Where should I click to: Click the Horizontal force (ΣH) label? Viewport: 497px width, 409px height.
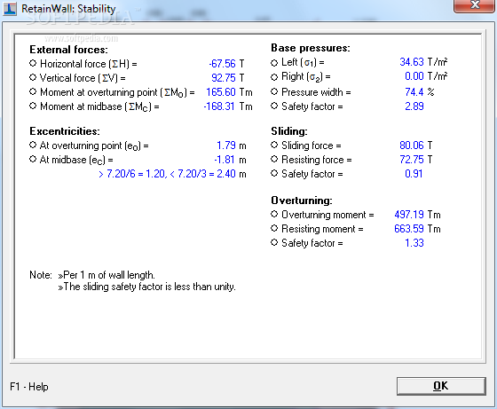coord(89,64)
